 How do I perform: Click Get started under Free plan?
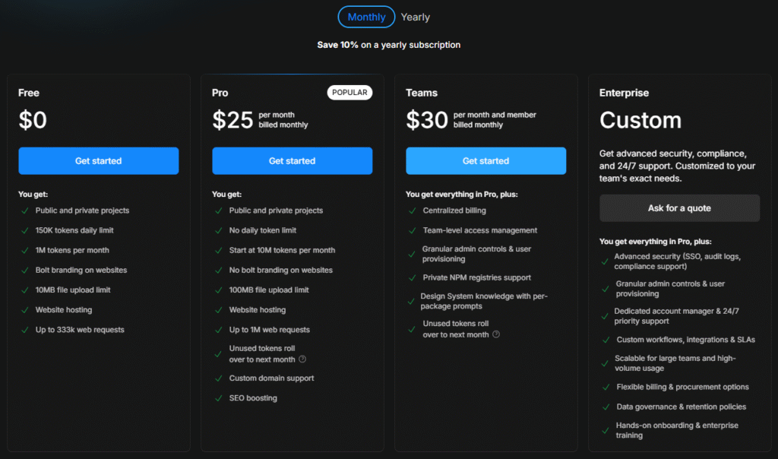click(98, 161)
